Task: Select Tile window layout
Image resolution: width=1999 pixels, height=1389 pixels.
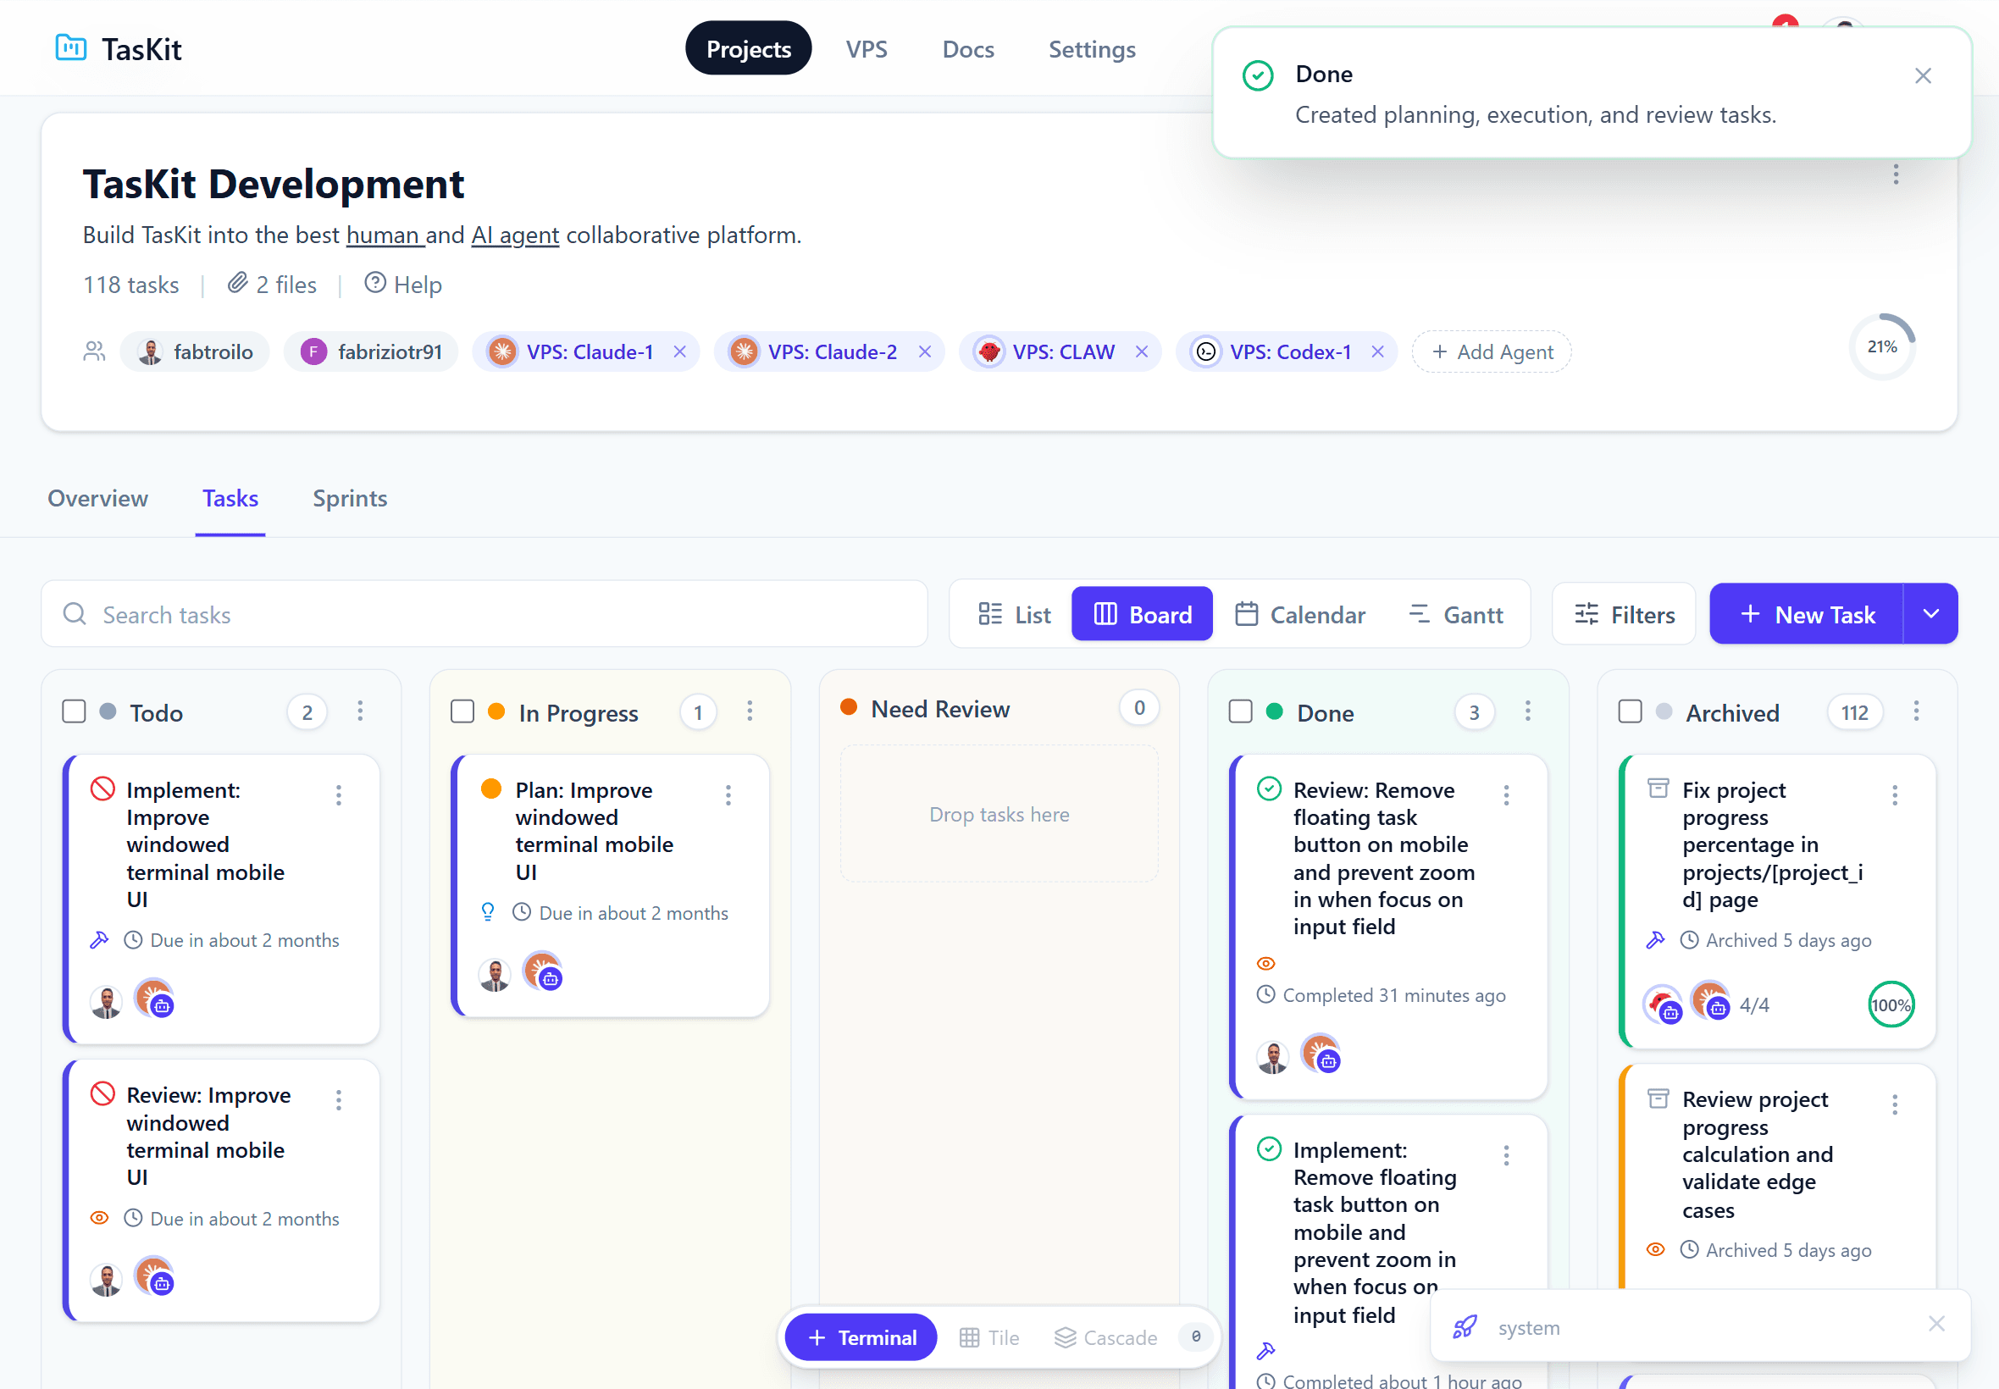Action: coord(989,1337)
